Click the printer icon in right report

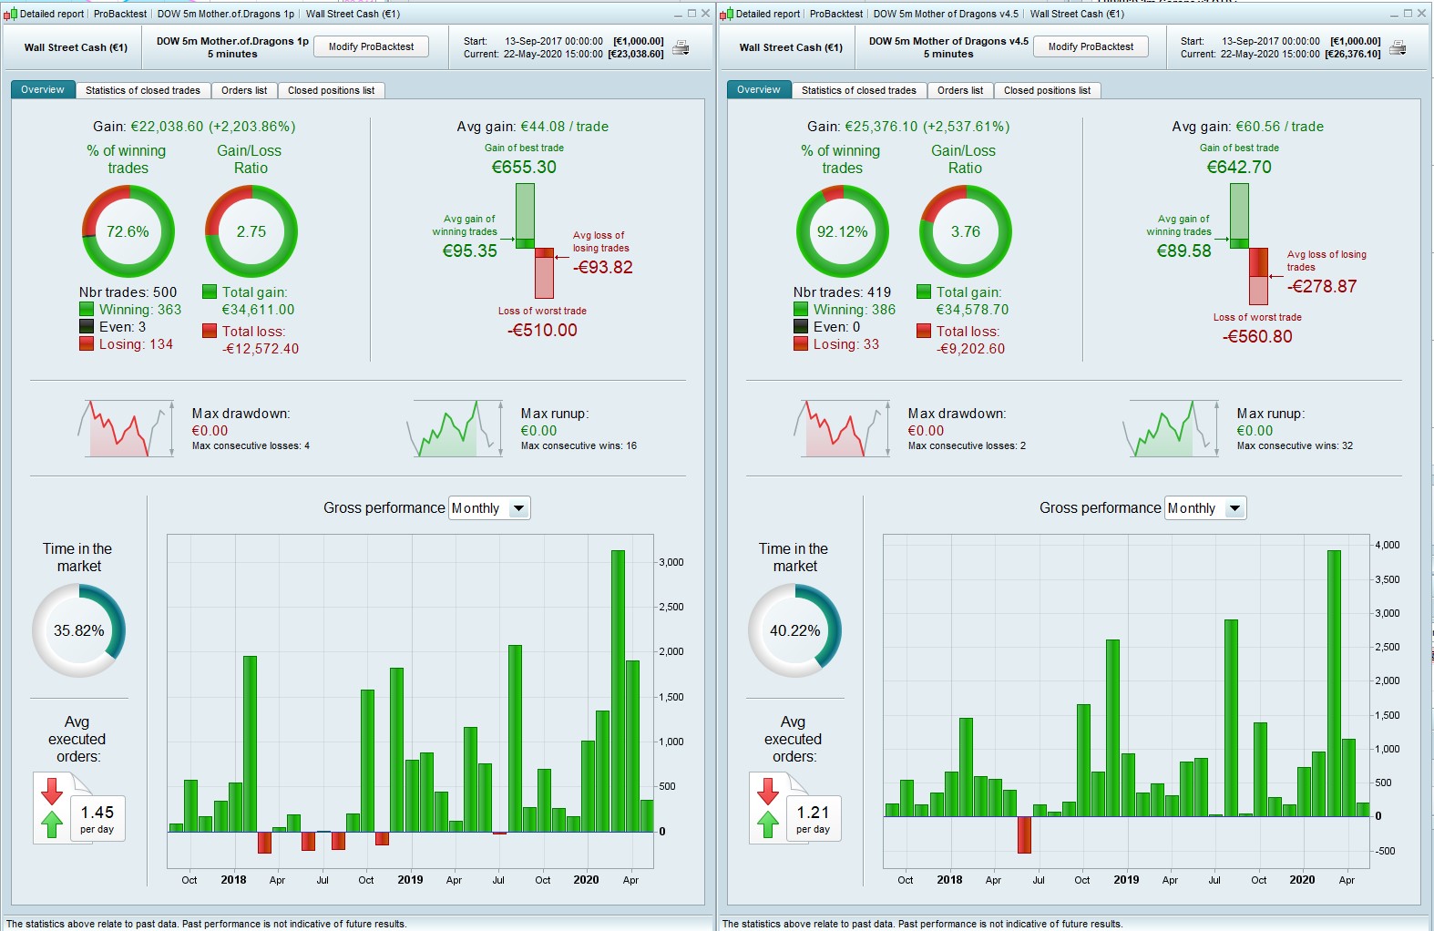(1398, 48)
